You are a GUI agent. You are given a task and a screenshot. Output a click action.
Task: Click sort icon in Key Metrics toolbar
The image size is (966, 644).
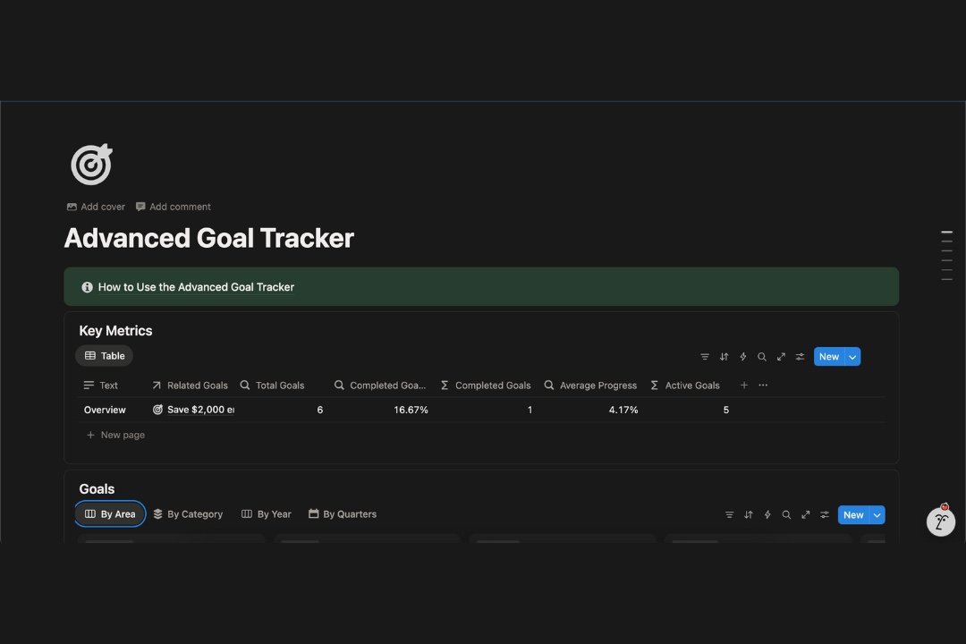(x=724, y=357)
